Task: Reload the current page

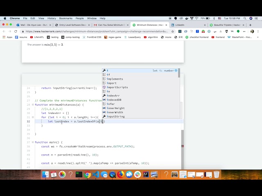Action: coord(16,31)
